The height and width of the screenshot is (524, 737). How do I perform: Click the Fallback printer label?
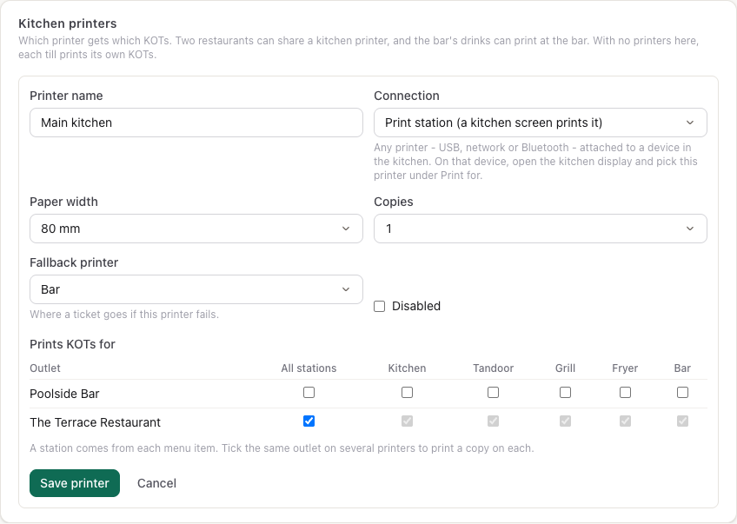pyautogui.click(x=74, y=262)
